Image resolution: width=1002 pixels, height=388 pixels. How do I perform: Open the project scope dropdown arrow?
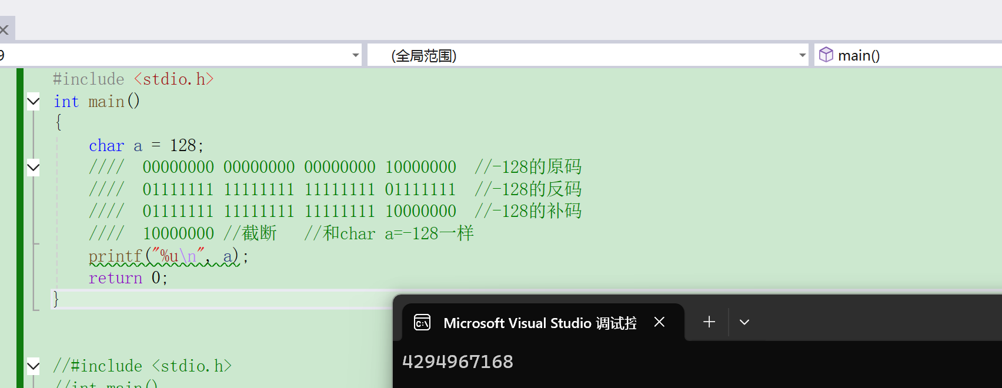355,55
